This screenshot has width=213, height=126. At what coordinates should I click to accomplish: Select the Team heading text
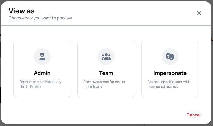pos(106,73)
